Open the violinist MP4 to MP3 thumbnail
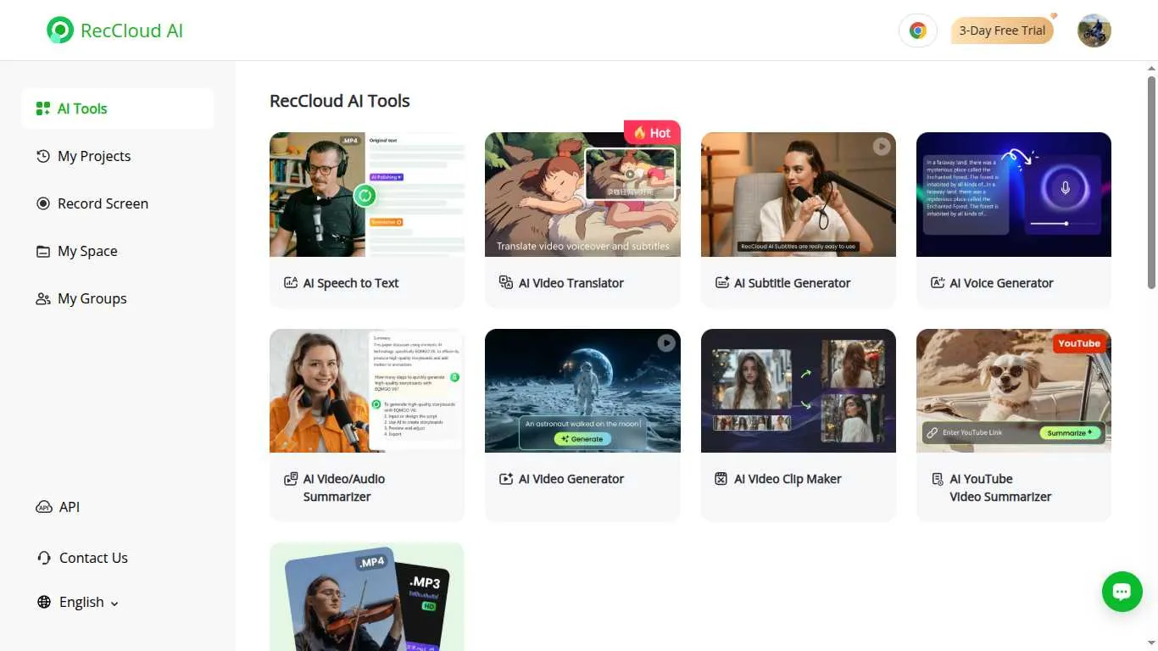The height and width of the screenshot is (651, 1158). click(367, 597)
